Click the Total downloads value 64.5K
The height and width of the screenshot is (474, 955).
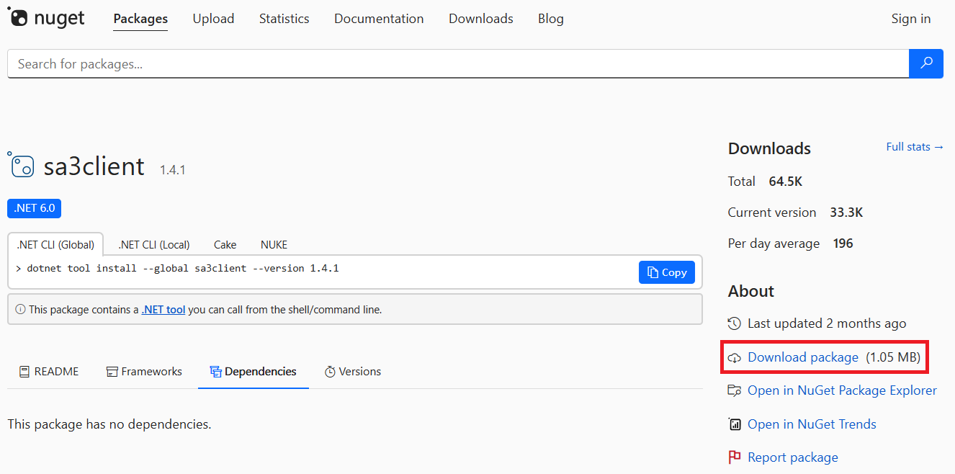785,182
